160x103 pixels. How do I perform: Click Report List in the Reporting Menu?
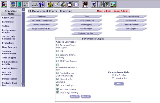pos(8,18)
